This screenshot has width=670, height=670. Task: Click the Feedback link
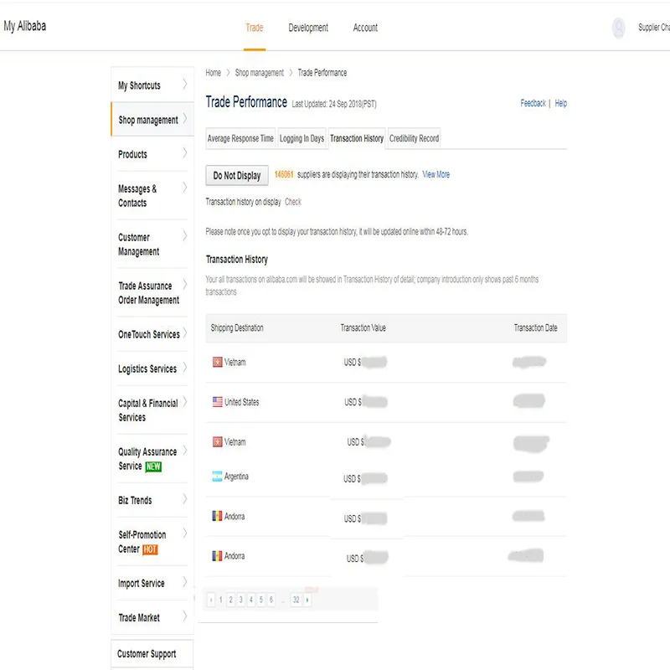pos(533,103)
